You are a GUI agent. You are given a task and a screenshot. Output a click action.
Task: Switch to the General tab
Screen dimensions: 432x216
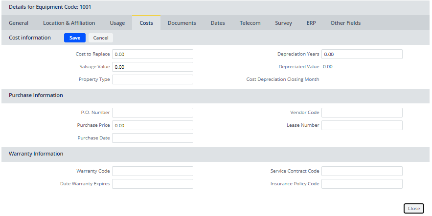[19, 23]
